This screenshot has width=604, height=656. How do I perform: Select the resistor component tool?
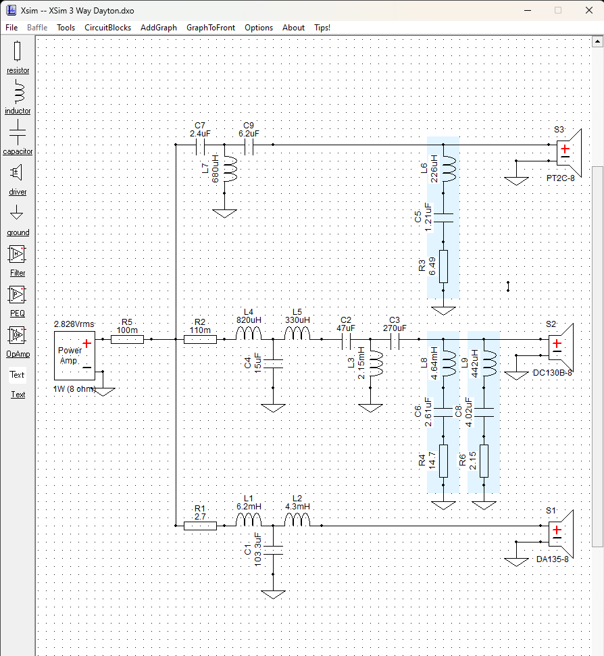[x=18, y=57]
